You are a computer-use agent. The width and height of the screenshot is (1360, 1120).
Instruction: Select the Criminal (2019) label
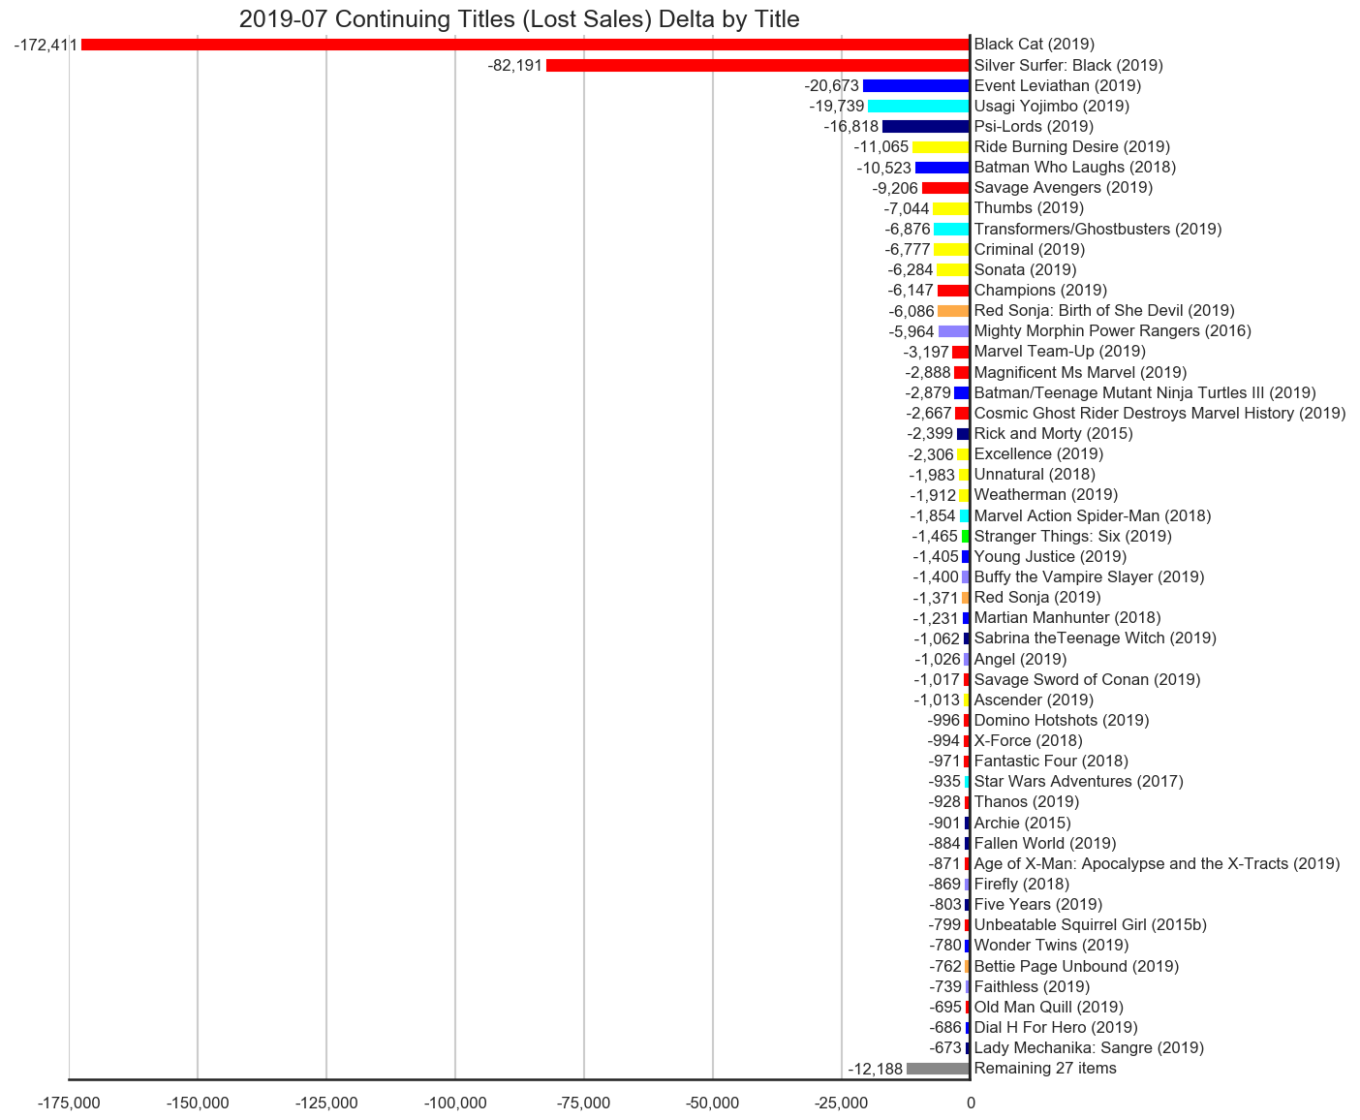[1030, 250]
